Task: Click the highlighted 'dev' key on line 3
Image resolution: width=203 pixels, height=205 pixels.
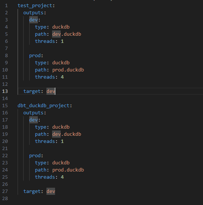Action: [33, 20]
